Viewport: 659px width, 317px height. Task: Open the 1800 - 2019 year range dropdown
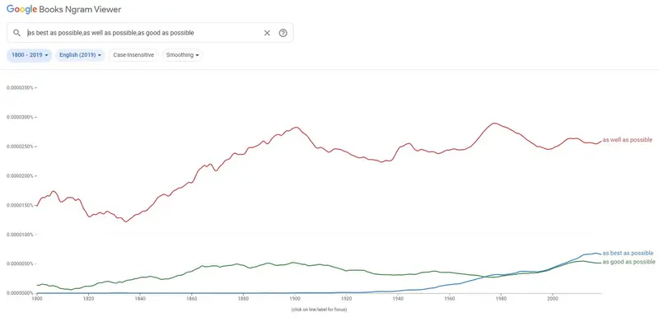coord(30,55)
